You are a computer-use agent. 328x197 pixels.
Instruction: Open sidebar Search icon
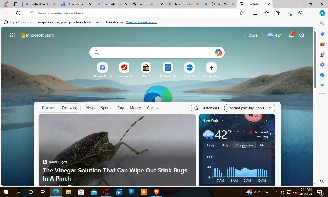coord(322,24)
